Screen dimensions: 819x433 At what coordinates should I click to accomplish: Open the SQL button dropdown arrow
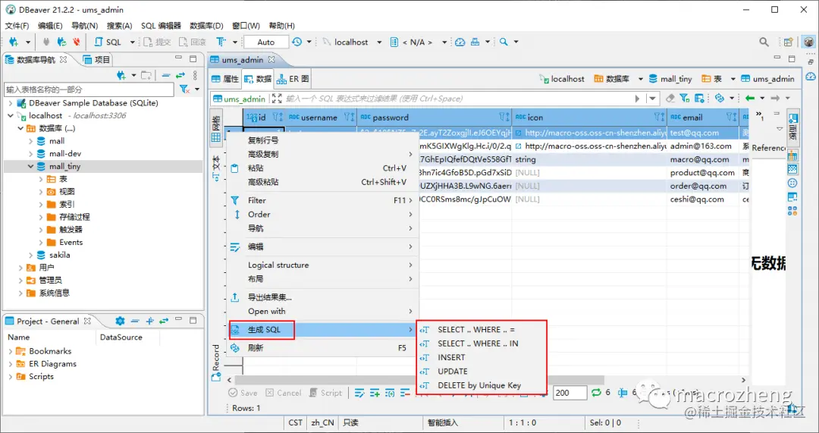pos(132,42)
